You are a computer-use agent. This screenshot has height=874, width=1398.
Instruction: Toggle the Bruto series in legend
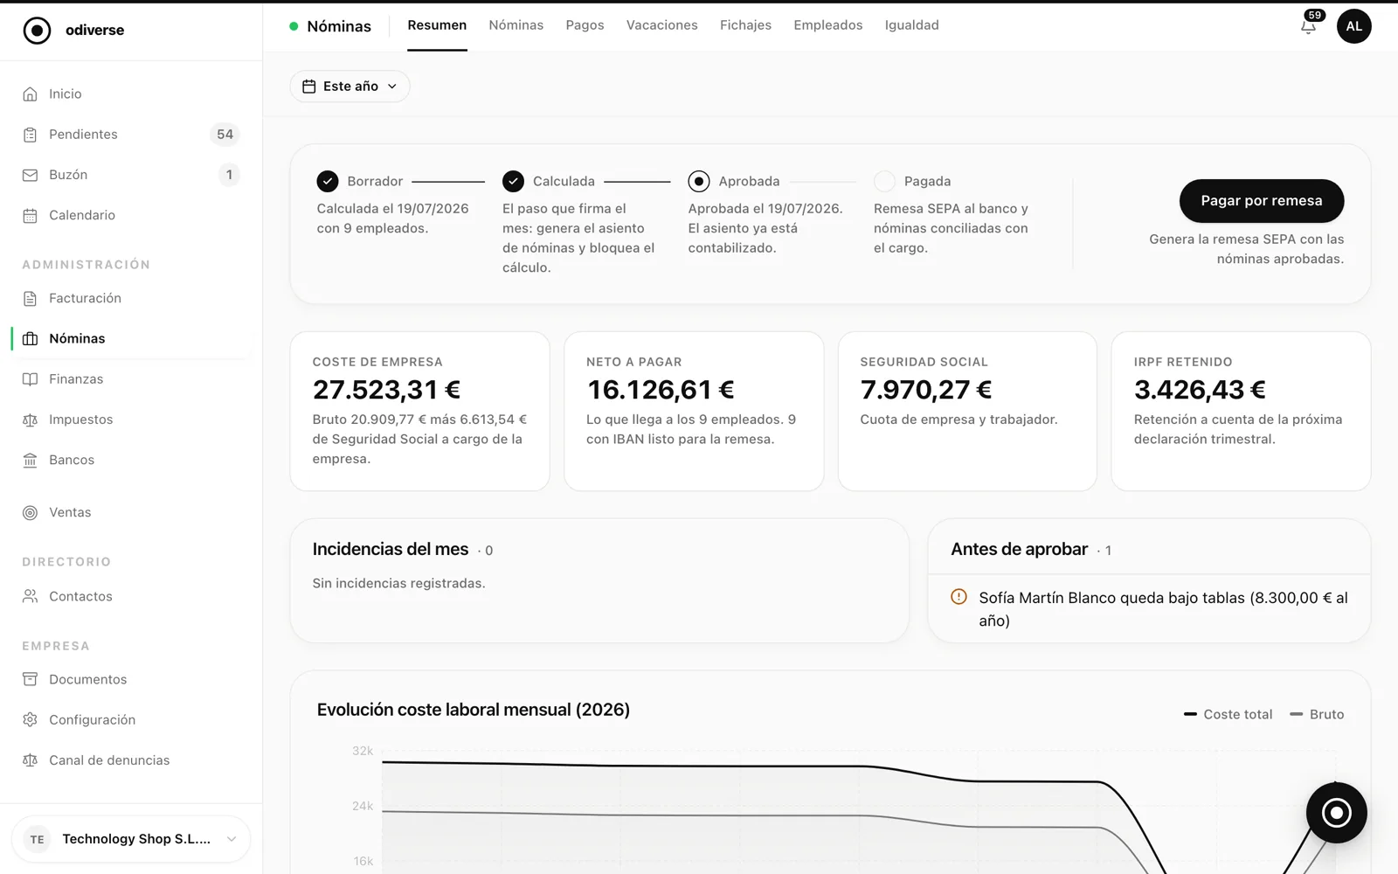pos(1317,714)
